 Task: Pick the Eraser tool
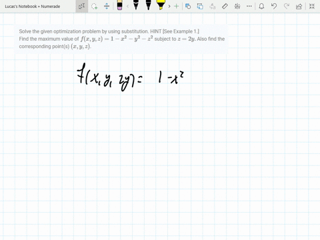[119, 5]
